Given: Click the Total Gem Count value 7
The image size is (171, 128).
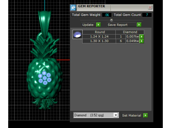Looking at the screenshot, I should 147,15.
